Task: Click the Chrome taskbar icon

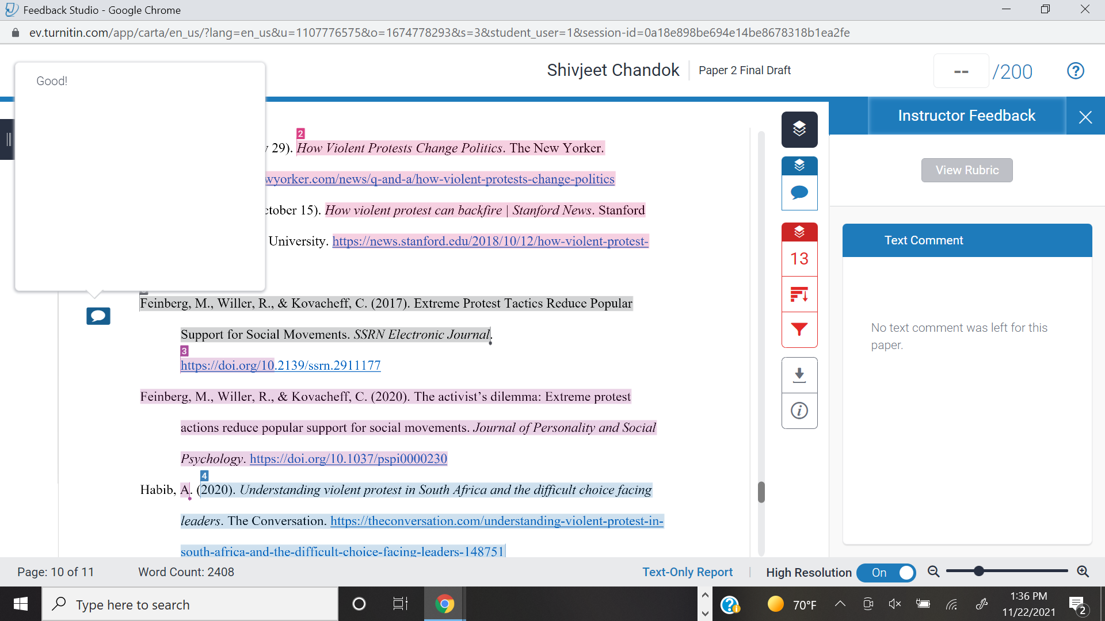Action: [444, 604]
